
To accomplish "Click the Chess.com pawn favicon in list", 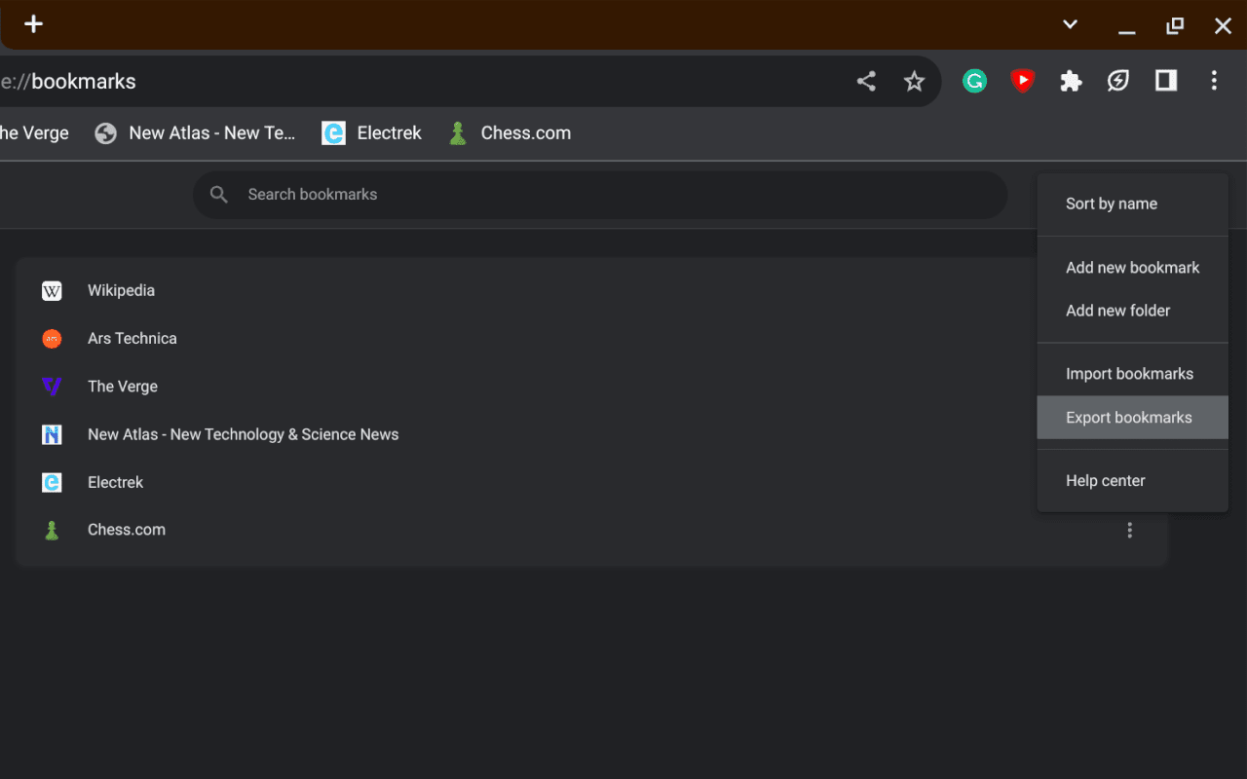I will (x=52, y=530).
